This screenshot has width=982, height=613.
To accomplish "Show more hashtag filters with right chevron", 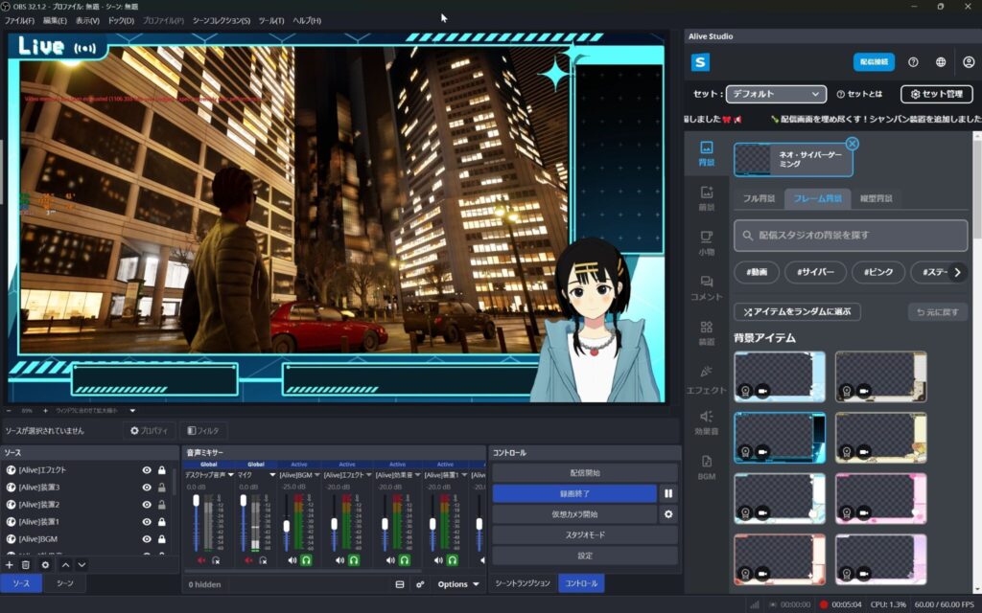I will pos(957,272).
